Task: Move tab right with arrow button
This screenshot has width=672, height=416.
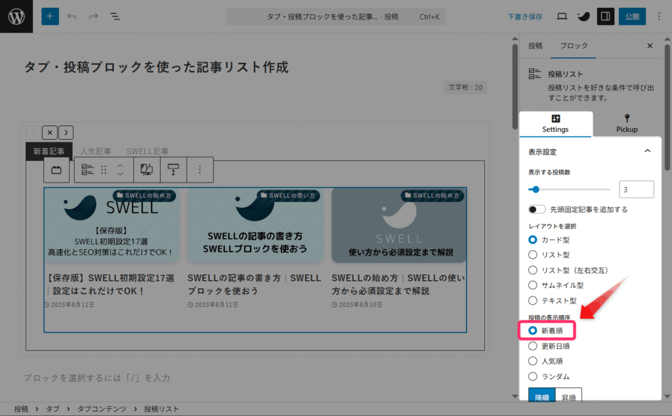Action: (66, 133)
